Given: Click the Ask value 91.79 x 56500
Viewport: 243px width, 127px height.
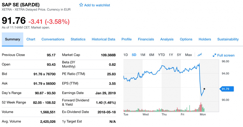Looking at the screenshot, I should 44,84.
